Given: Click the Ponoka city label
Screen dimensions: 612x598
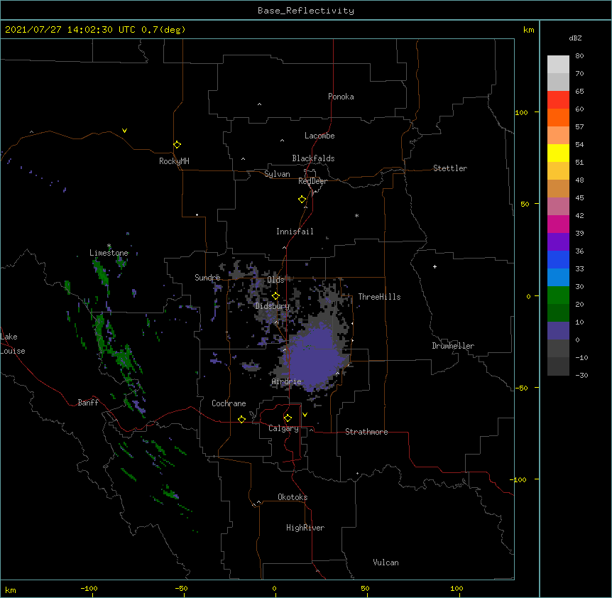Looking at the screenshot, I should [341, 97].
